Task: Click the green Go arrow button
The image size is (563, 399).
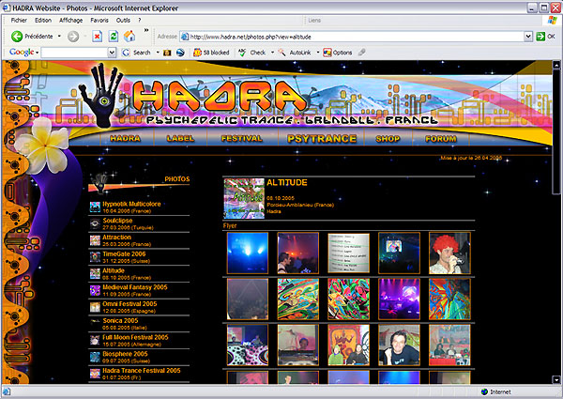Action: point(540,37)
